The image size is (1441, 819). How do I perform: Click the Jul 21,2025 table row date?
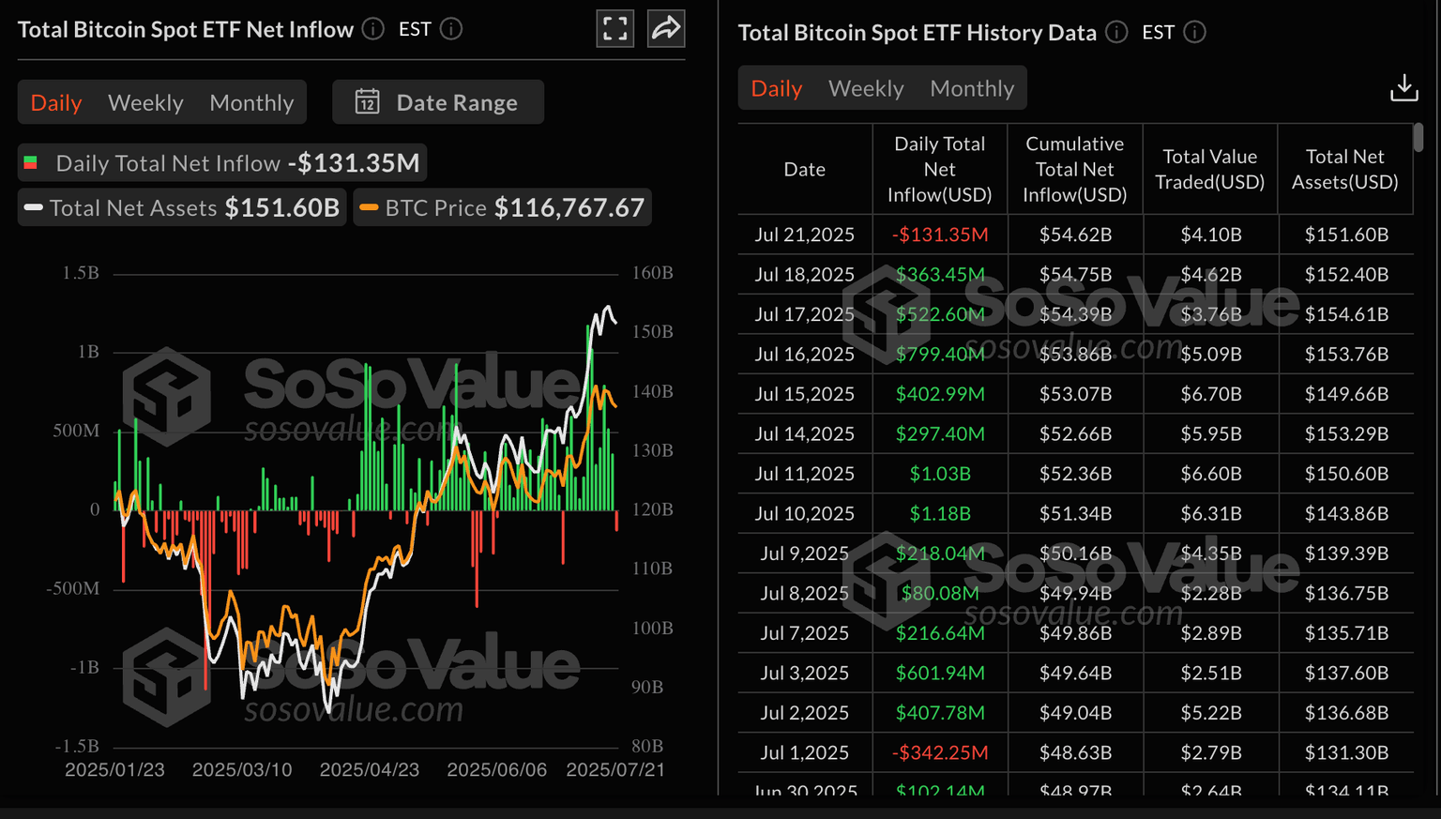804,235
